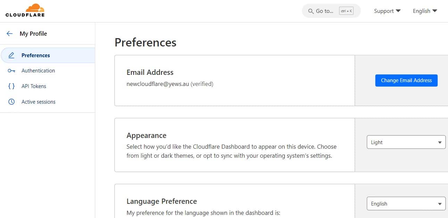Click the ctrl + K shortcut badge
This screenshot has width=448, height=218.
click(x=346, y=11)
